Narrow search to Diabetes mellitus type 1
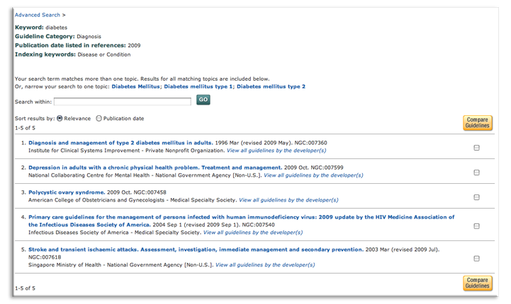Image resolution: width=511 pixels, height=304 pixels. pyautogui.click(x=198, y=86)
